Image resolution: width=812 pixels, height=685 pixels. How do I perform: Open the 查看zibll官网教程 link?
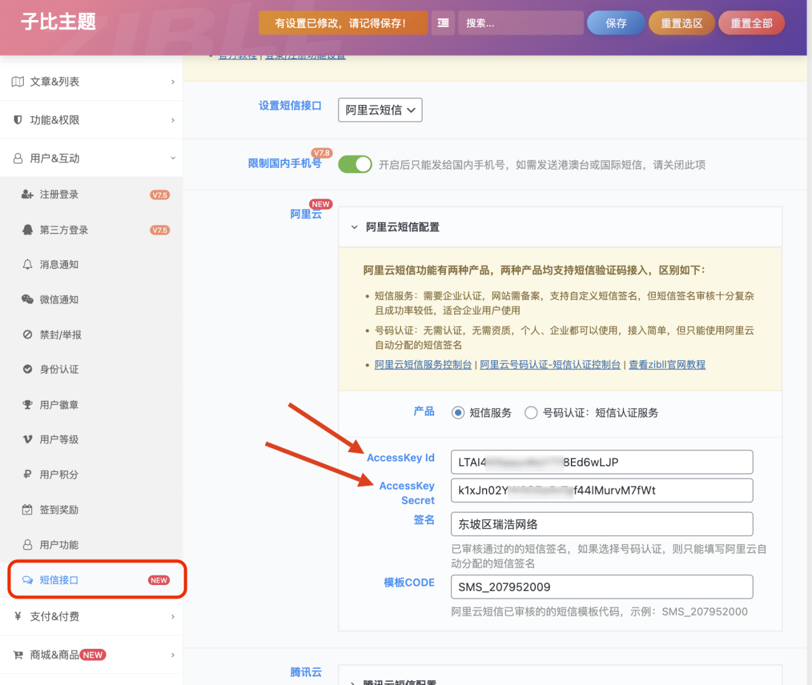click(x=666, y=364)
